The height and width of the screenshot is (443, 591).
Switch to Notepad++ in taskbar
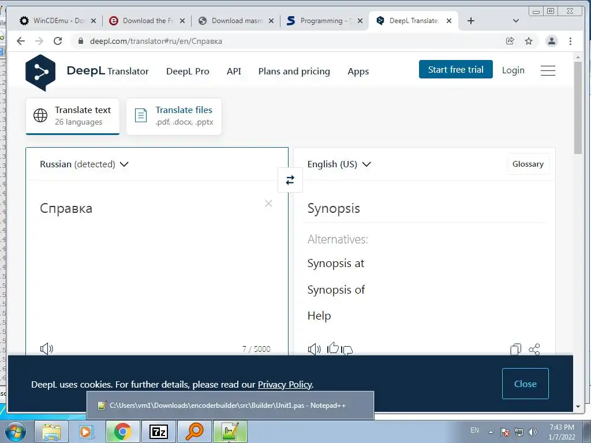[230, 431]
